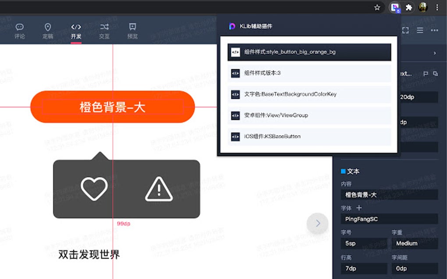Image resolution: width=447 pixels, height=279 pixels.
Task: Expand the right panel chevron arrow
Action: point(435,53)
